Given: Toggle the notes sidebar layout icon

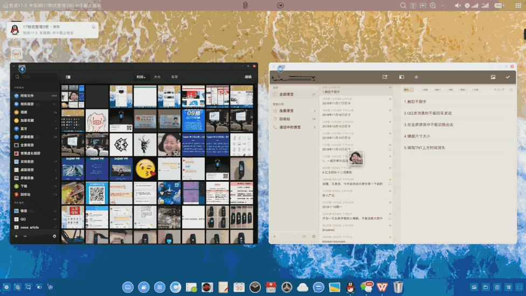Looking at the screenshot, I should [x=401, y=77].
